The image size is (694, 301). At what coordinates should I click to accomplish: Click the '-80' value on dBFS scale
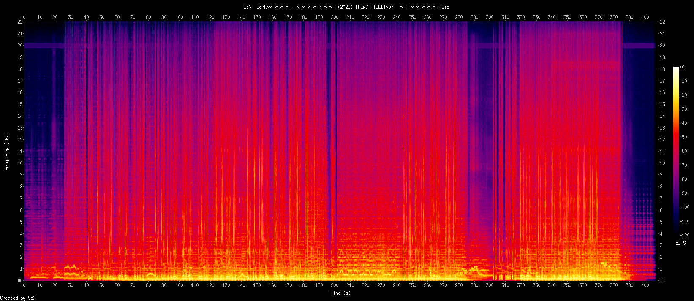(x=683, y=179)
